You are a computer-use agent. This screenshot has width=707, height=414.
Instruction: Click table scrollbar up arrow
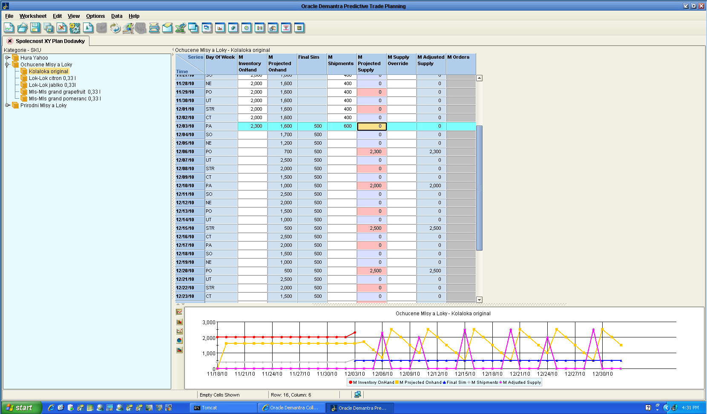click(x=479, y=78)
